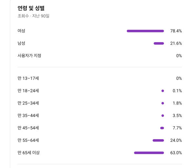Click the 24.0% value

tap(176, 140)
